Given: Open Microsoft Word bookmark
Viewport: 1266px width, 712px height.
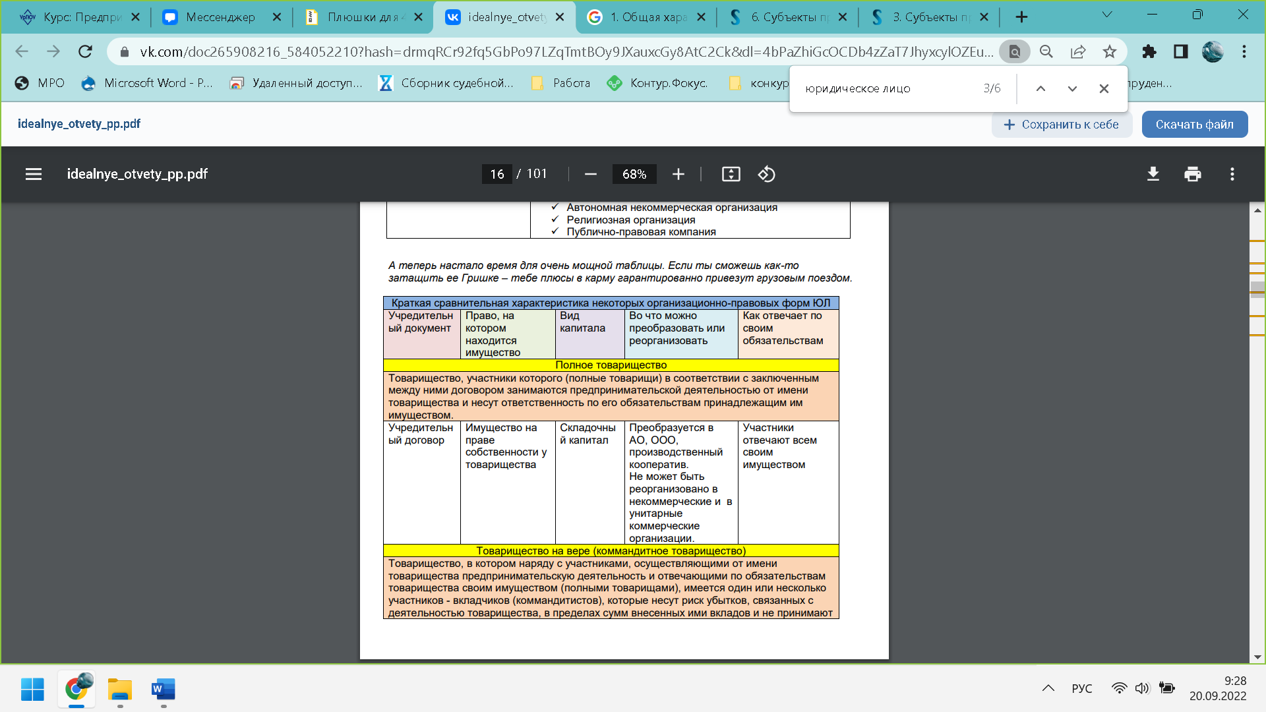Looking at the screenshot, I should [x=146, y=83].
